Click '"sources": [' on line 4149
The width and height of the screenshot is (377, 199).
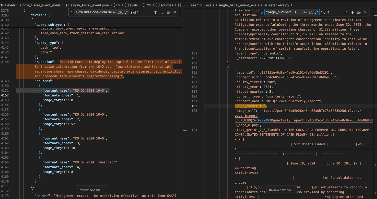46,81
